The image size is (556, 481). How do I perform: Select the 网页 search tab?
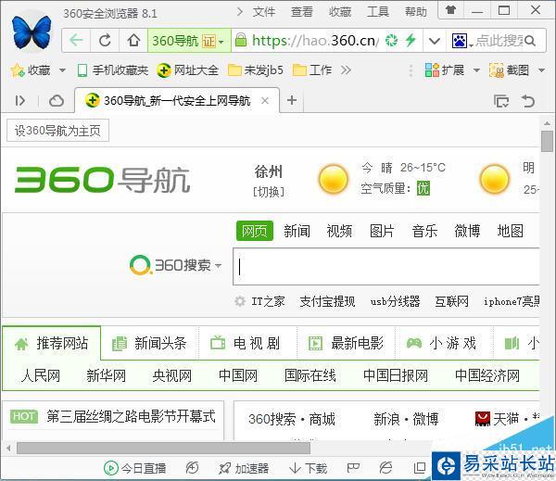[x=255, y=231]
